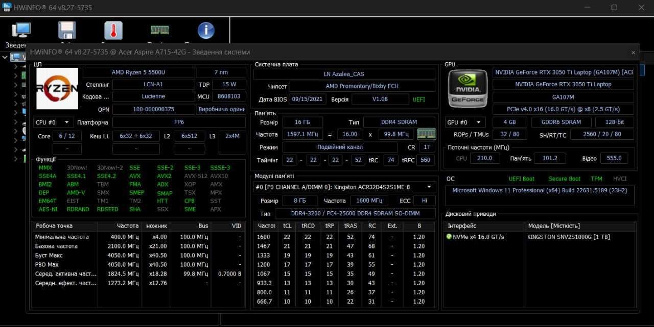Click the BIOS date 09/15/2021 field
The image size is (654, 327).
pos(307,99)
